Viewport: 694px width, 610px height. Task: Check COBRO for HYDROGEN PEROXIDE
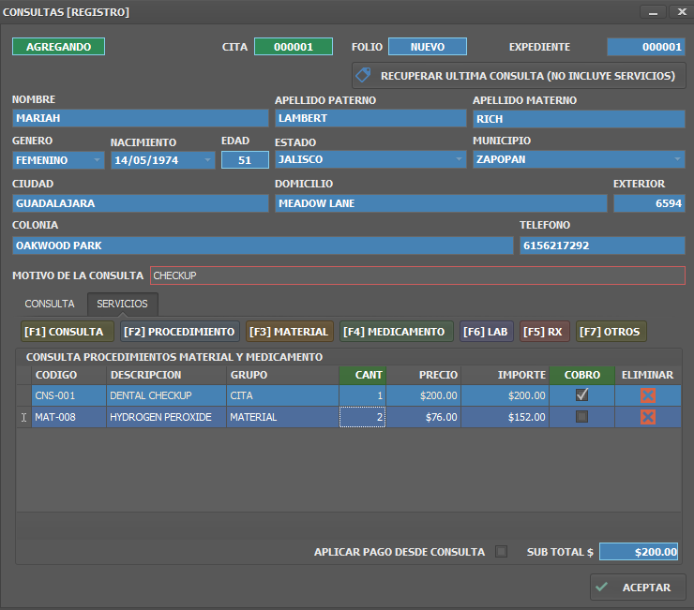click(581, 417)
